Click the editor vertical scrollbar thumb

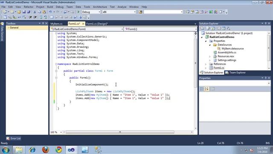[195, 63]
